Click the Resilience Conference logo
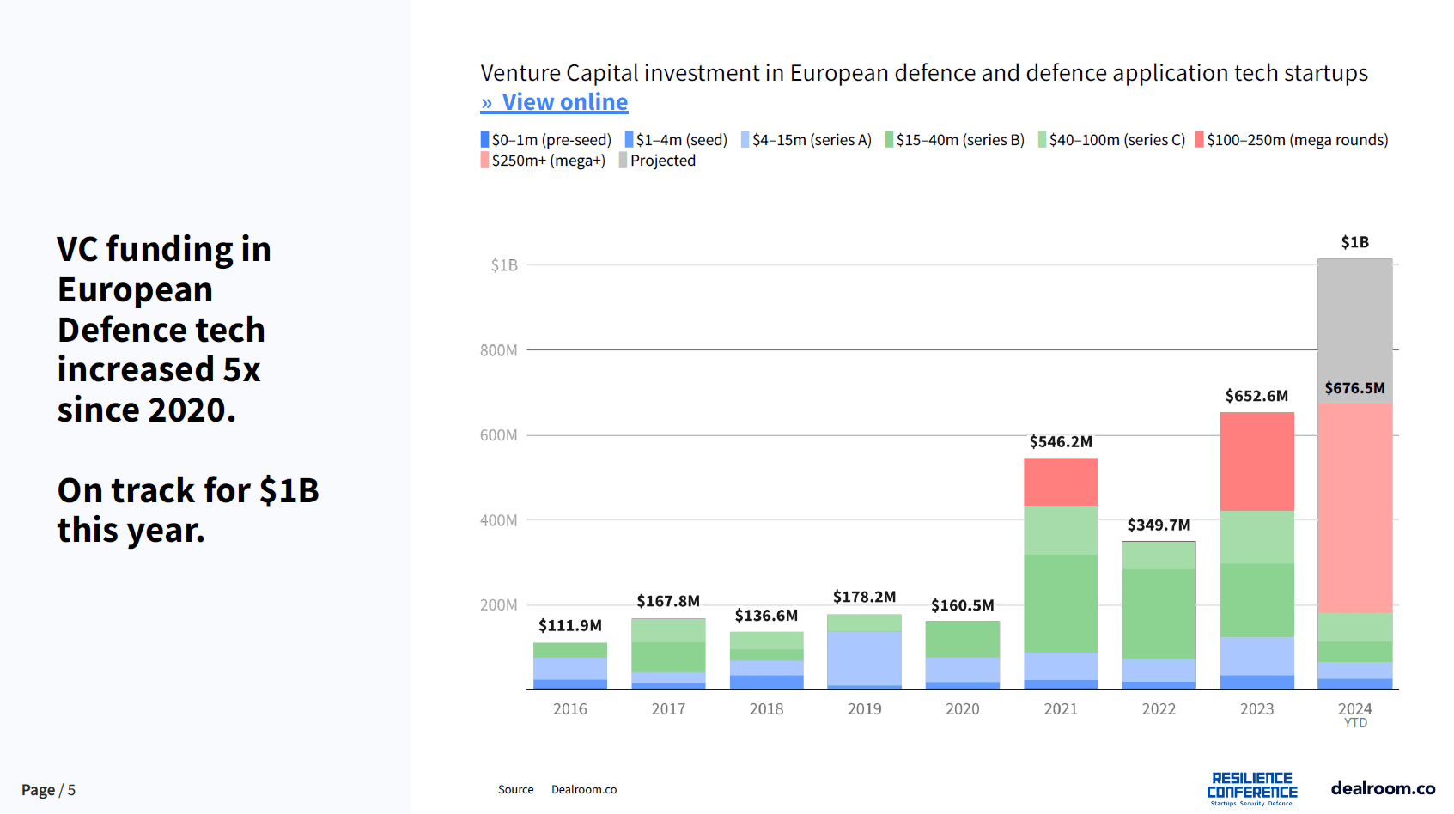Viewport: 1454px width, 814px height. (x=1251, y=788)
